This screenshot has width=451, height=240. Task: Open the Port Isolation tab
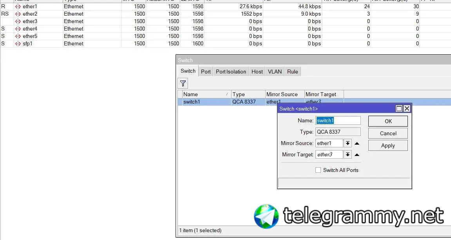(231, 72)
